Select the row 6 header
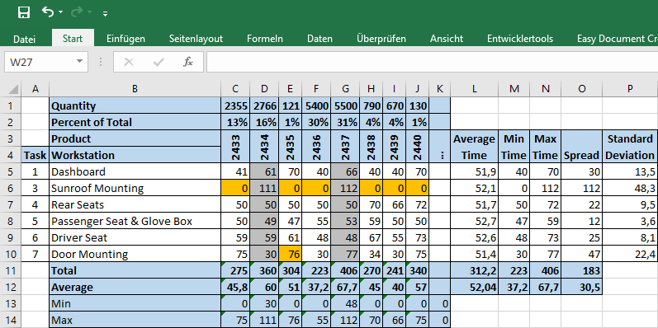This screenshot has height=328, width=658. [x=11, y=188]
